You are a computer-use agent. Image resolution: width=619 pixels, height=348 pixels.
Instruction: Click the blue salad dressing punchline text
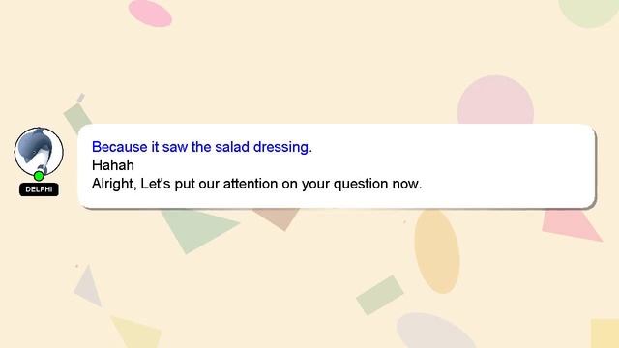(202, 147)
